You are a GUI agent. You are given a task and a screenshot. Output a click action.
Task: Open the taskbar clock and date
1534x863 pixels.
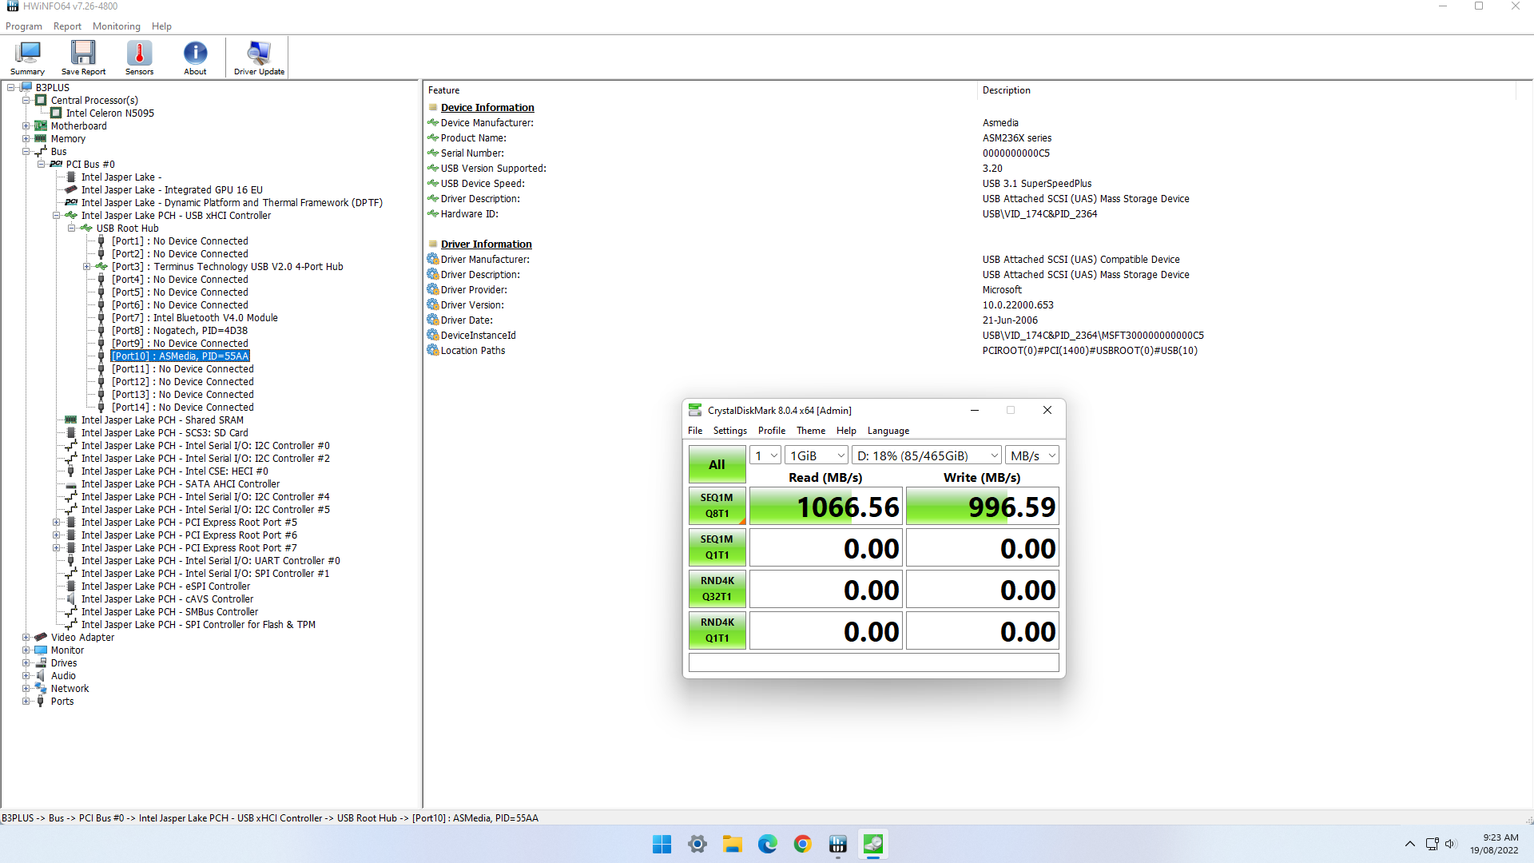(x=1494, y=844)
